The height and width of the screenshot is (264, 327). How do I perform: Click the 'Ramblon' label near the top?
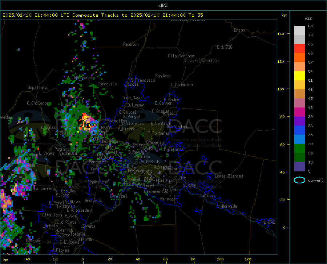131,44
